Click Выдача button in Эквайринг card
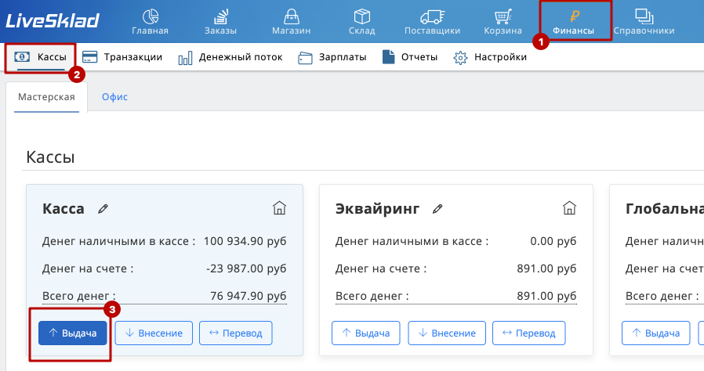 pos(366,333)
